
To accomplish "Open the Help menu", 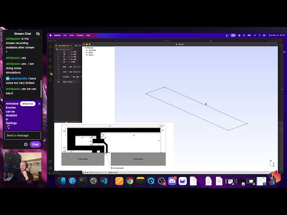I will (88, 35).
